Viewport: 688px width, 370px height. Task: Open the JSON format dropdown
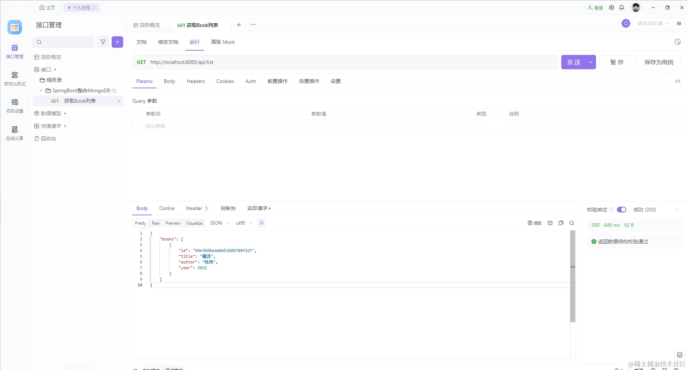[x=219, y=223]
